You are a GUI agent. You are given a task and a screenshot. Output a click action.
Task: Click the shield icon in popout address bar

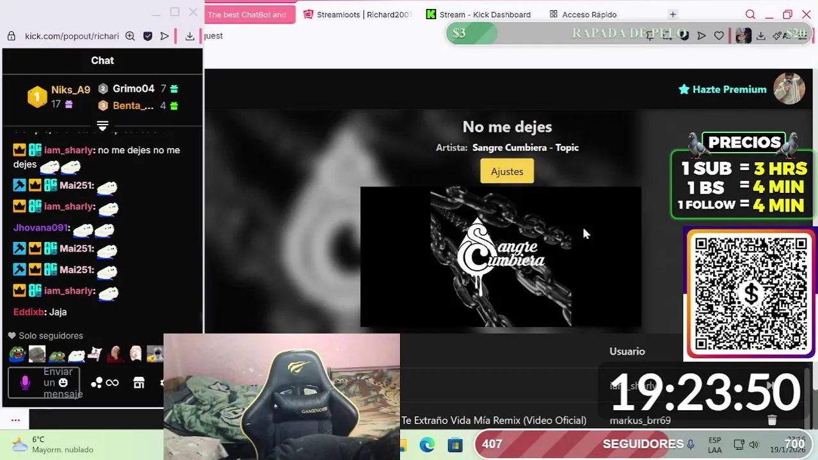(148, 36)
